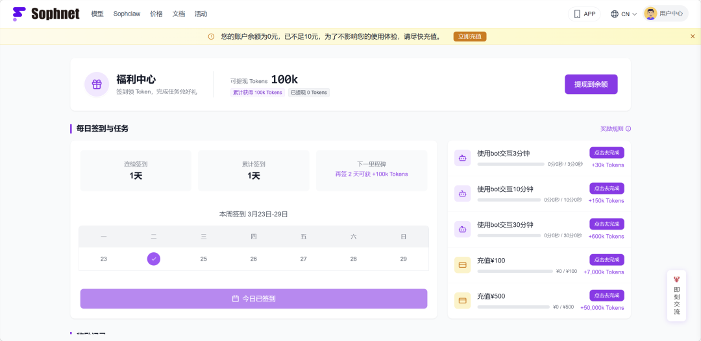Click the 立即充值 button in banner

tap(469, 36)
